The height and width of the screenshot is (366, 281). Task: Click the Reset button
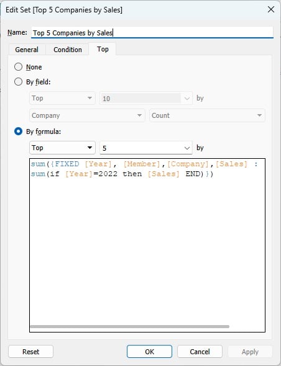(x=30, y=352)
